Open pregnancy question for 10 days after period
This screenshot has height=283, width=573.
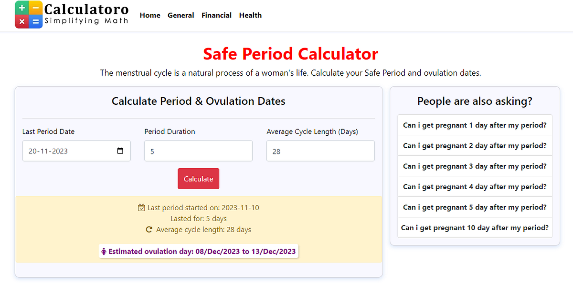475,228
